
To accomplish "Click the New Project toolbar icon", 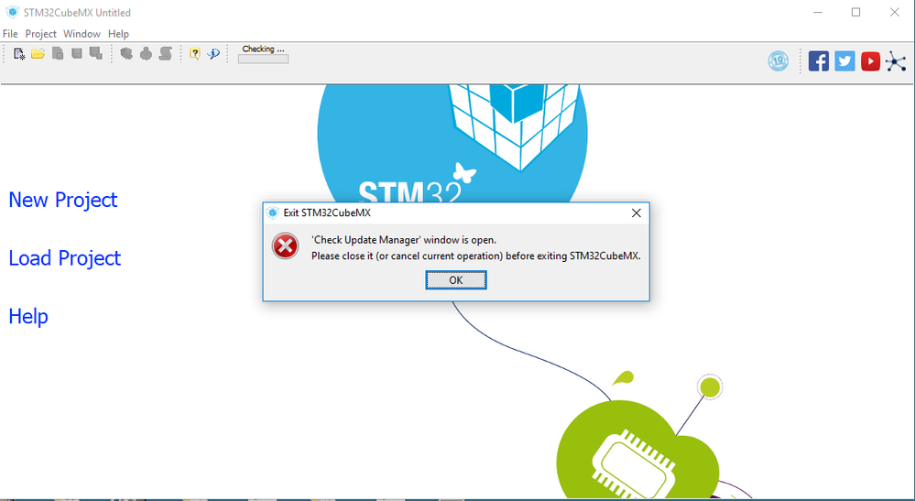I will pyautogui.click(x=19, y=54).
